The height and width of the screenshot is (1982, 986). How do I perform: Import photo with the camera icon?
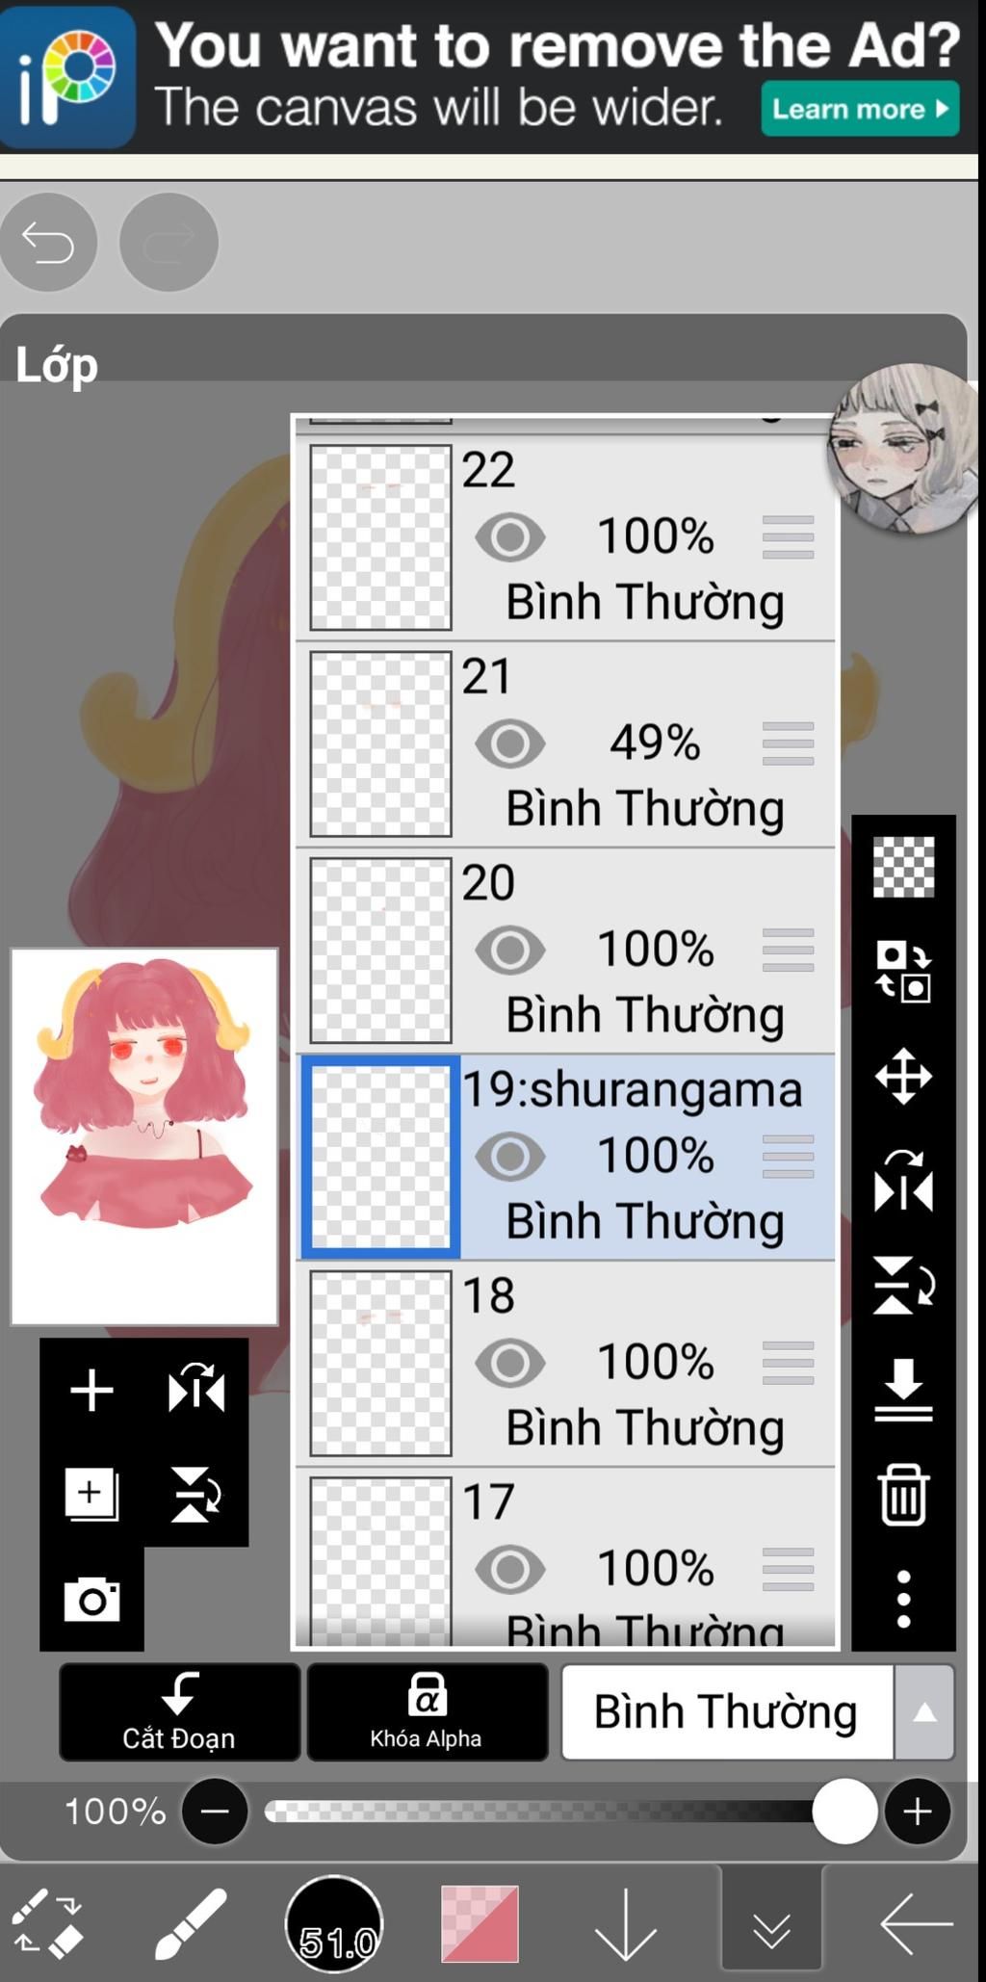tap(92, 1600)
